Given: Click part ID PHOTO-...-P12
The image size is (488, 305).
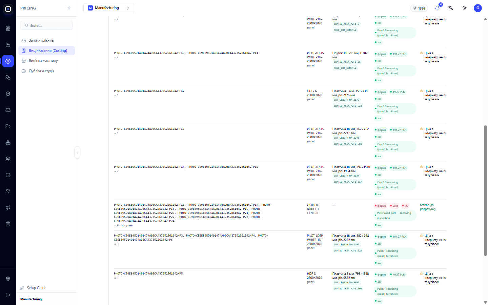Looking at the screenshot, I should [149, 91].
